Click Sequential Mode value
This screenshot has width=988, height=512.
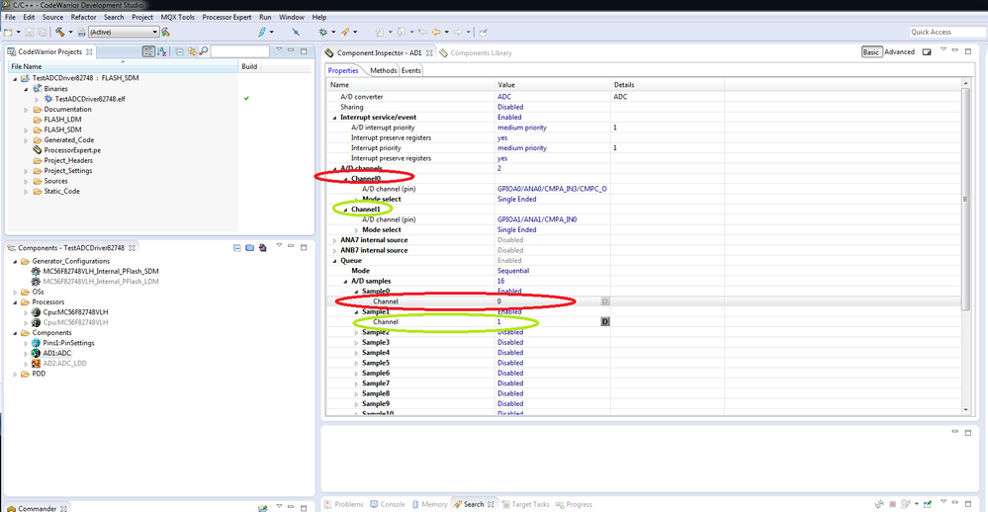513,271
